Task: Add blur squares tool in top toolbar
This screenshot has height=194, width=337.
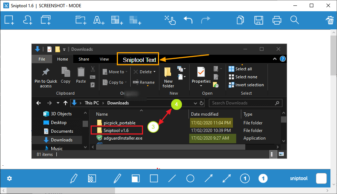Action: [135, 20]
